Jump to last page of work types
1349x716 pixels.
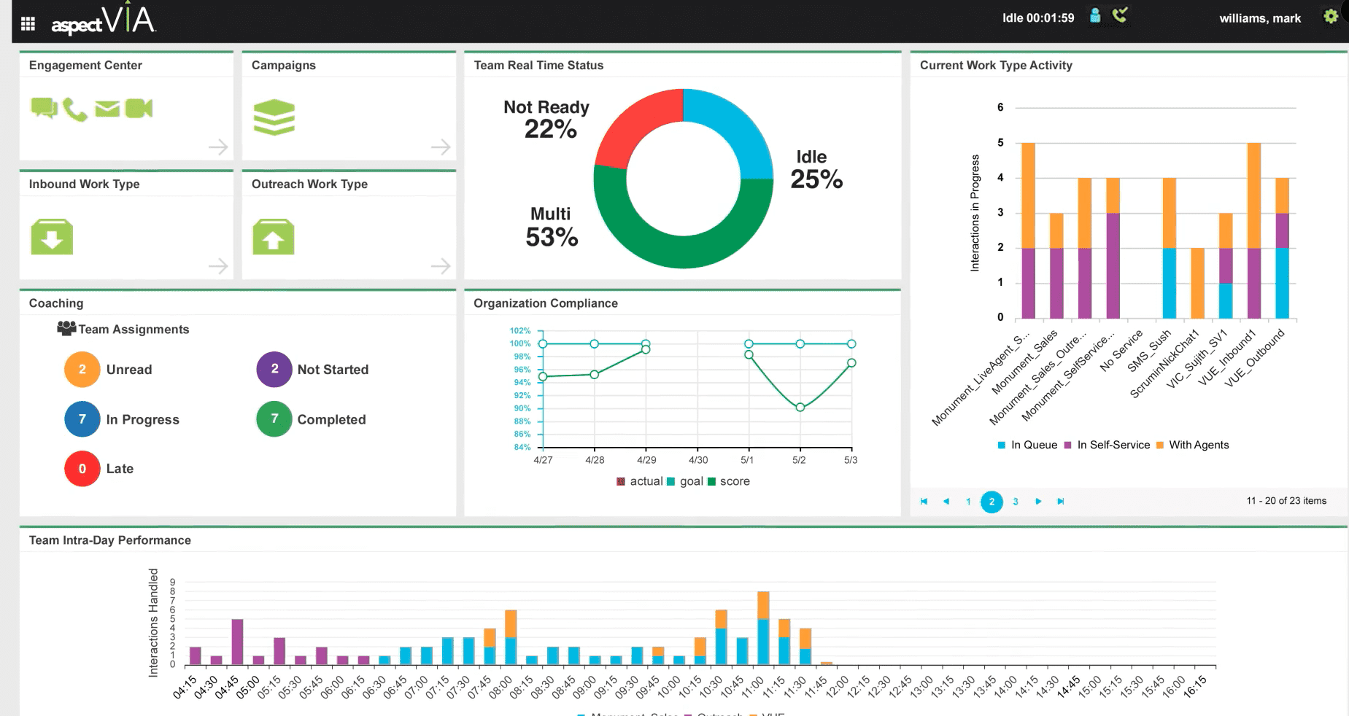pos(1061,502)
